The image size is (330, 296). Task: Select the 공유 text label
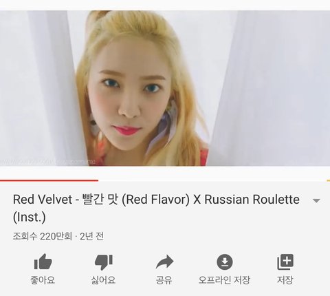(164, 280)
